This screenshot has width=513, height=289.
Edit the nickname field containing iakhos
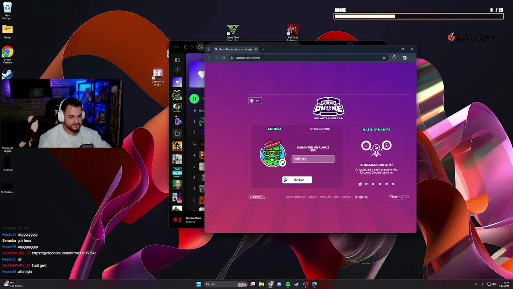coord(313,159)
